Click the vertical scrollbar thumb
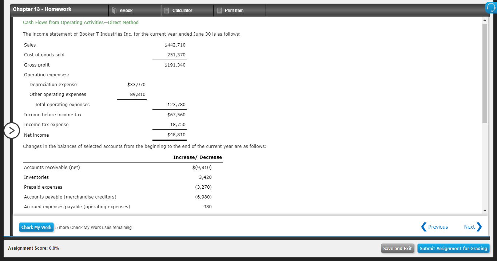Image resolution: width=497 pixels, height=261 pixels. click(x=485, y=71)
